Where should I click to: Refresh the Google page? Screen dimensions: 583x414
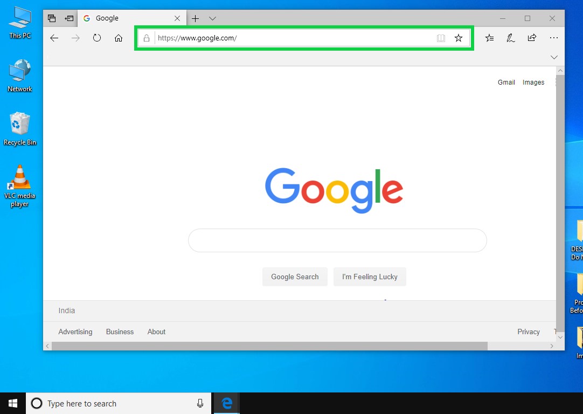point(97,38)
